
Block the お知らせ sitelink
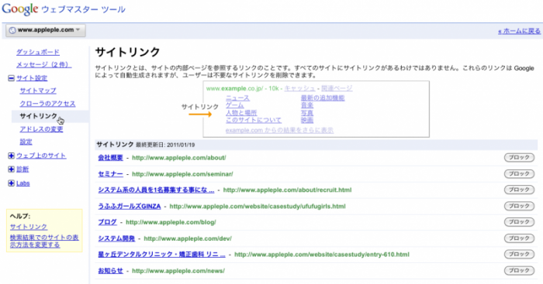click(519, 270)
